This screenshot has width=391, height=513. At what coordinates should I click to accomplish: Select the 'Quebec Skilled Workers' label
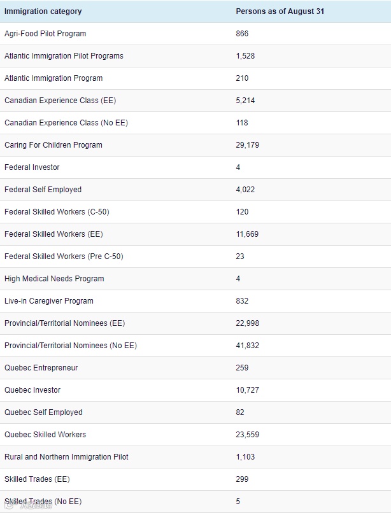45,434
